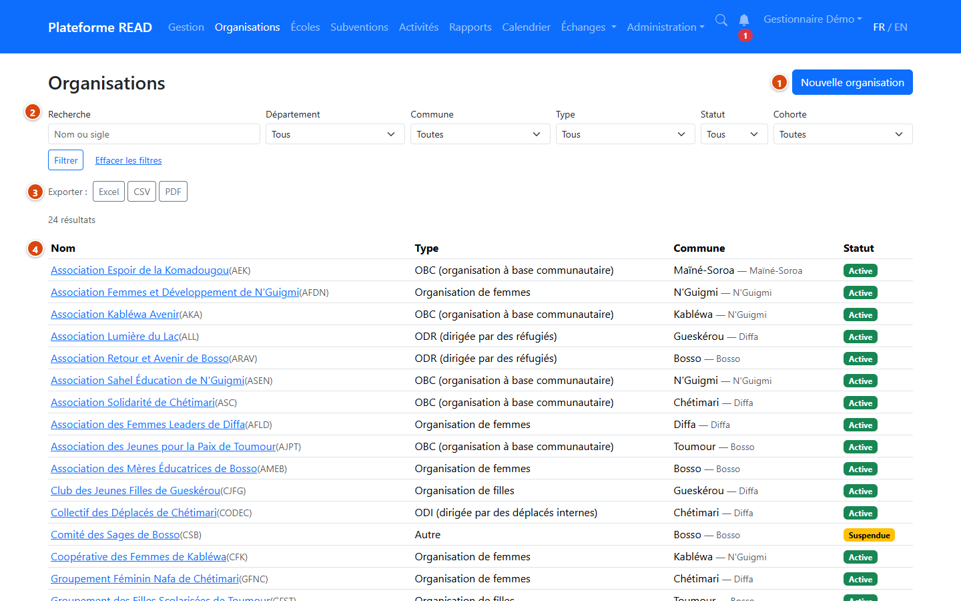Open Association Kabléwa Avenir
Screen dimensions: 961x601
(x=115, y=314)
